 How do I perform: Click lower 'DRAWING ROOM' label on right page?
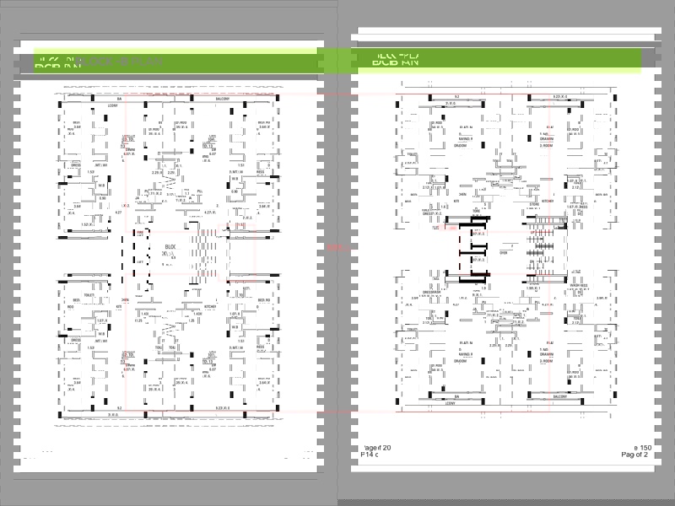point(547,355)
